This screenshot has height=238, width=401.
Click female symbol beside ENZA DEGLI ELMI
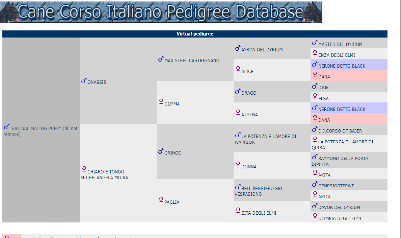(x=315, y=53)
